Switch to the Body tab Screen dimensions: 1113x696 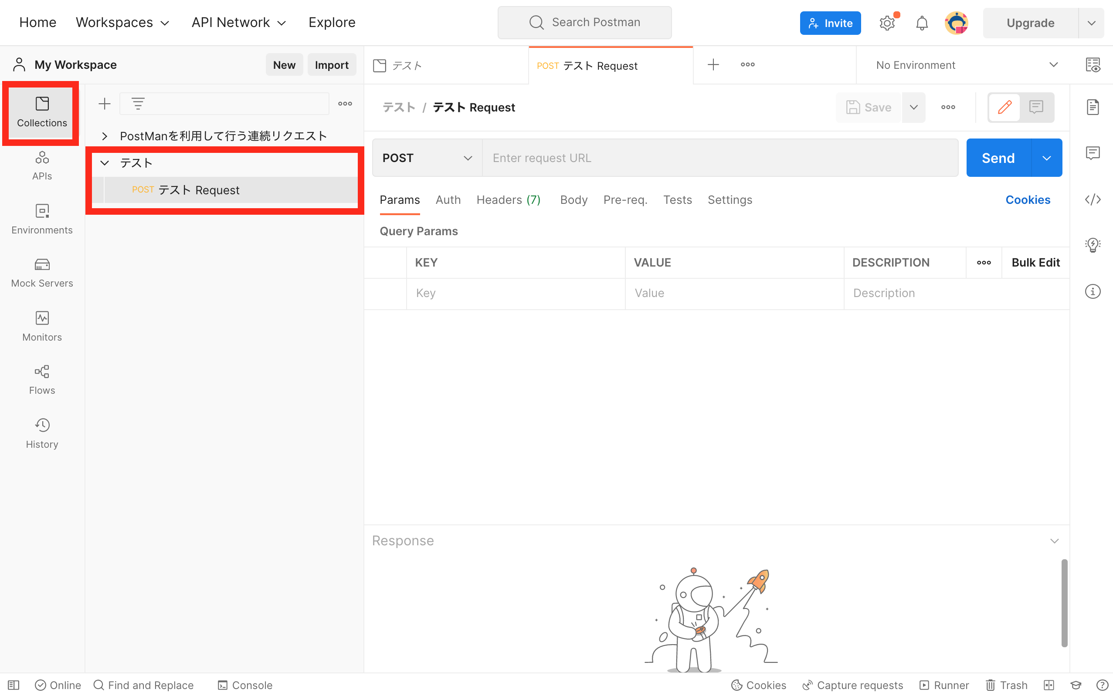(573, 200)
